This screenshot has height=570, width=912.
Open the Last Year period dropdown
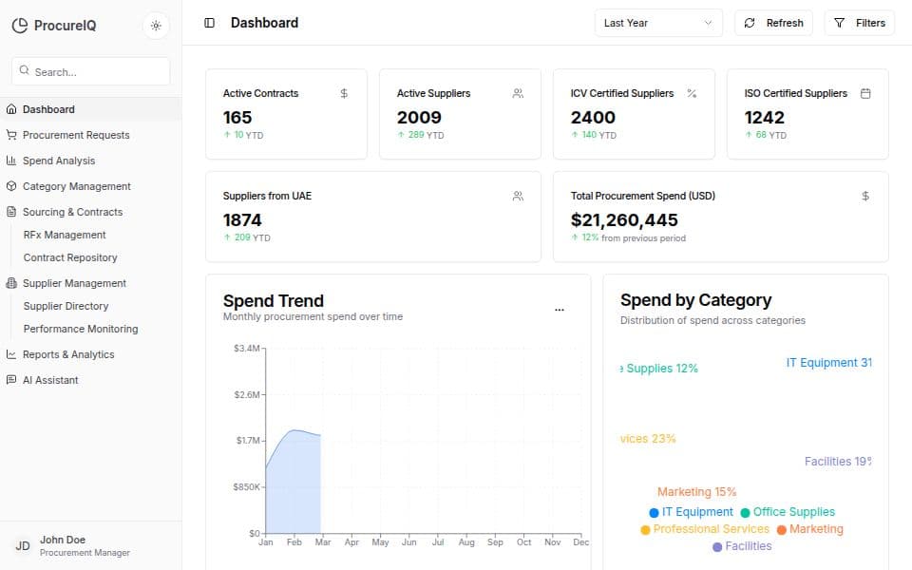click(x=658, y=23)
